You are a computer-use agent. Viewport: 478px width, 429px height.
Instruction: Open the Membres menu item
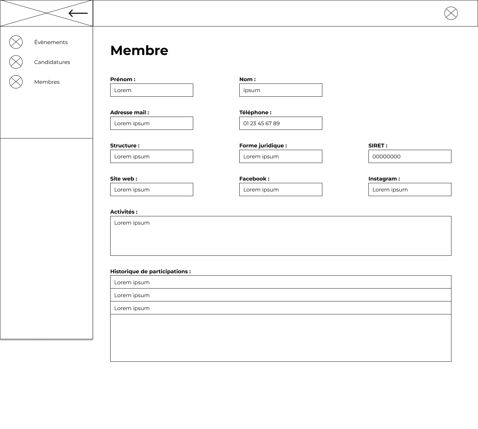click(x=47, y=82)
